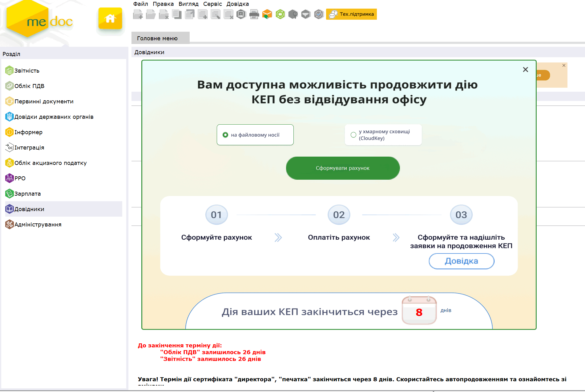Click the yellow home button
This screenshot has height=392, width=585.
pyautogui.click(x=110, y=19)
